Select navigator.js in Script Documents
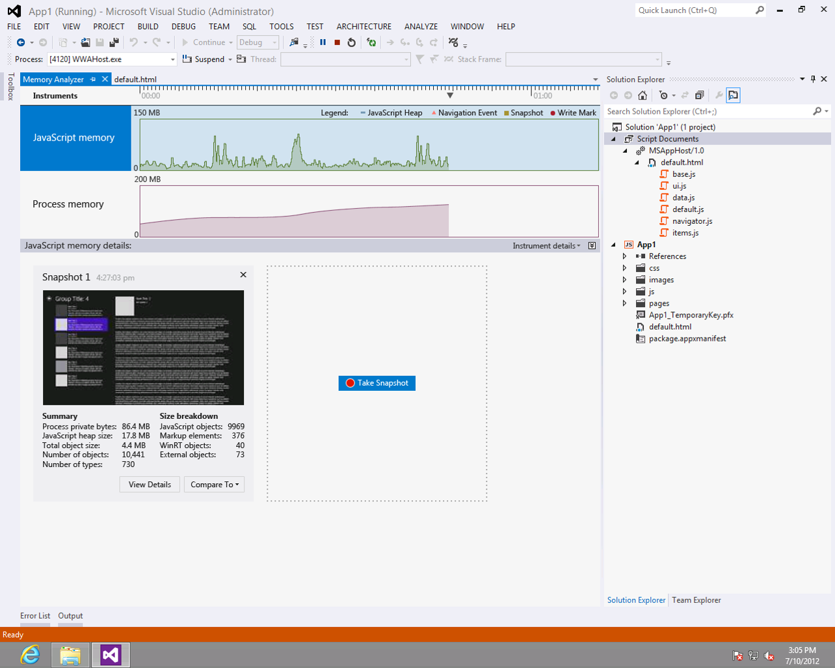Screen dimensions: 835x668 click(x=692, y=221)
